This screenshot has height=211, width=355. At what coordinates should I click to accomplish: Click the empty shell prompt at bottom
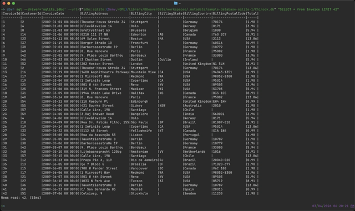(3, 206)
